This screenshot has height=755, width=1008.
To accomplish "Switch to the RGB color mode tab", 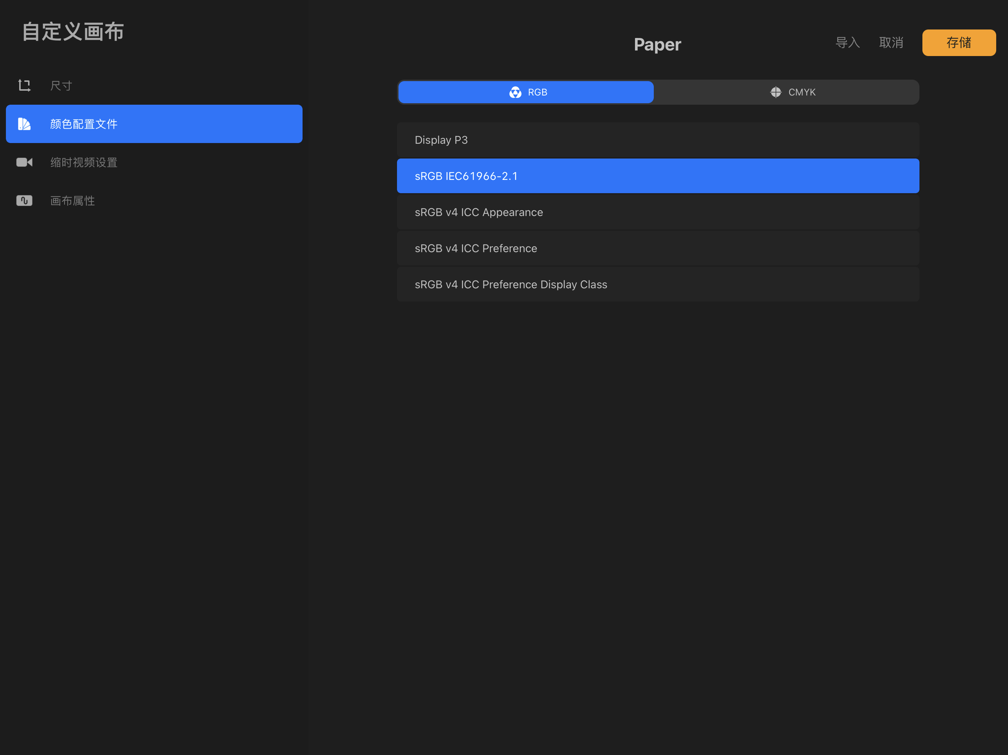I will click(x=526, y=93).
